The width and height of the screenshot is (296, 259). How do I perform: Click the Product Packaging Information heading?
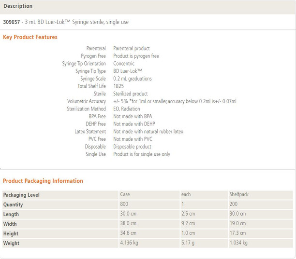(x=43, y=181)
